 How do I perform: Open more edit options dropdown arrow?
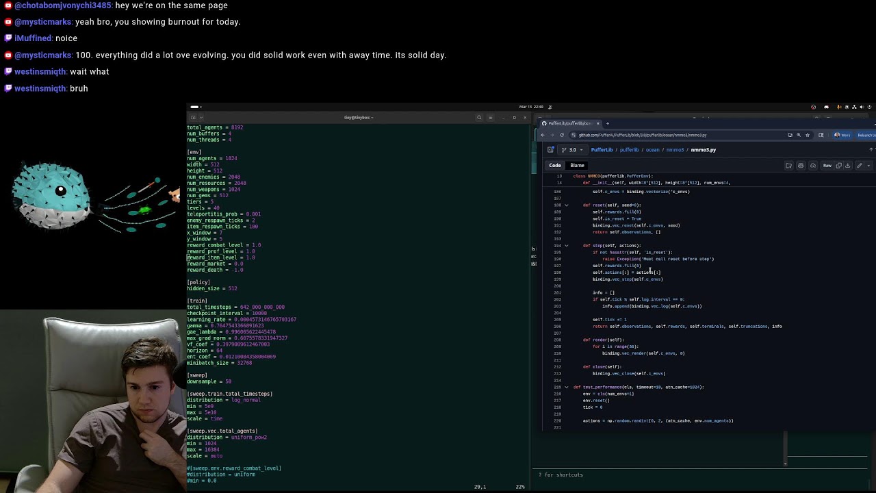click(868, 166)
